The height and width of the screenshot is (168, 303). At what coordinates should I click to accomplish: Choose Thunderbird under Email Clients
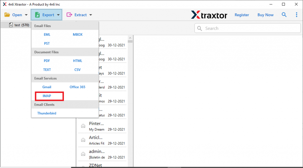pyautogui.click(x=47, y=113)
